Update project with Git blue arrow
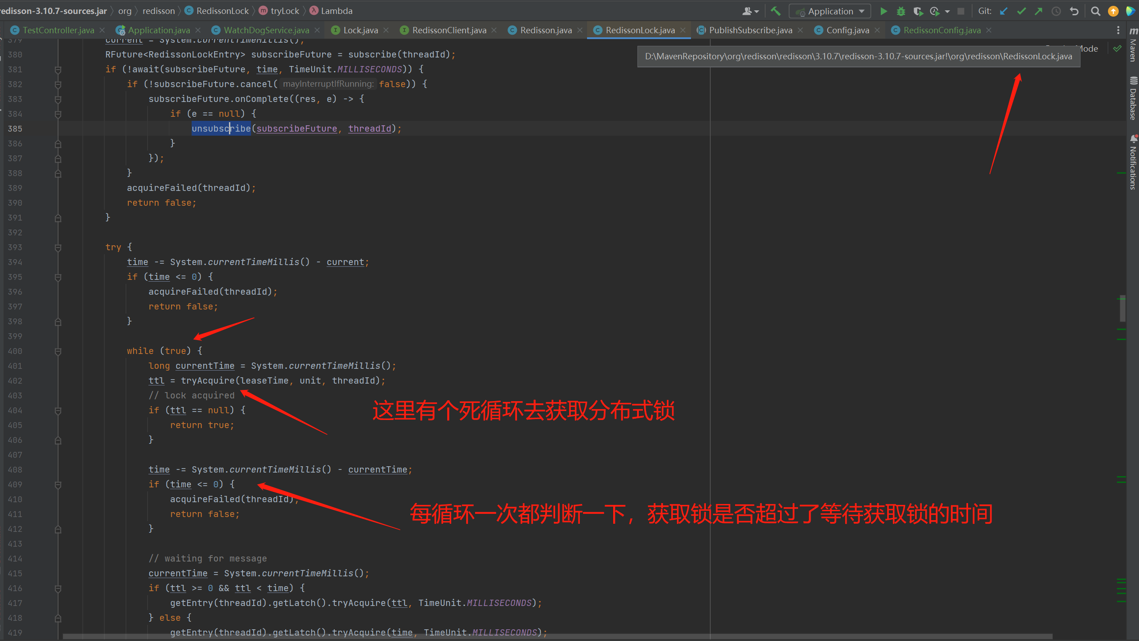The image size is (1139, 641). (1004, 11)
